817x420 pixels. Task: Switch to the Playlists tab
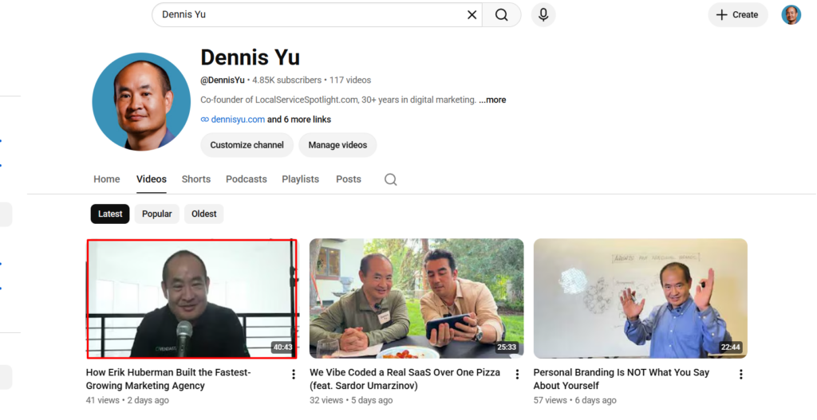click(300, 179)
